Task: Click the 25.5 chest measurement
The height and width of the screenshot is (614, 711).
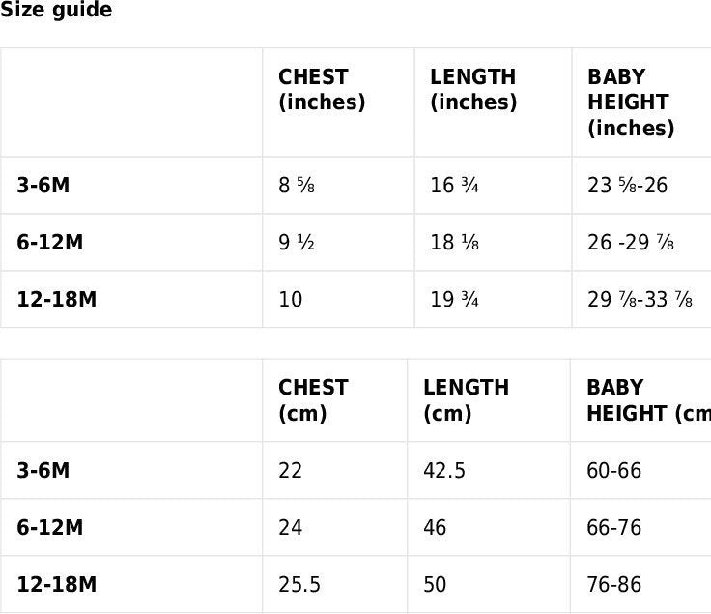Action: [299, 585]
